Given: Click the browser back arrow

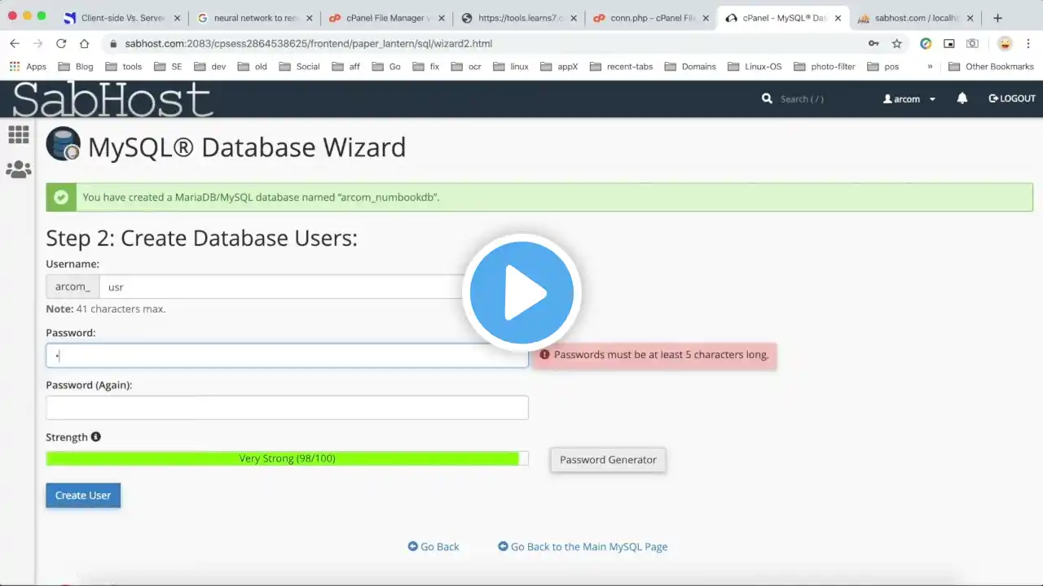Looking at the screenshot, I should (x=15, y=44).
